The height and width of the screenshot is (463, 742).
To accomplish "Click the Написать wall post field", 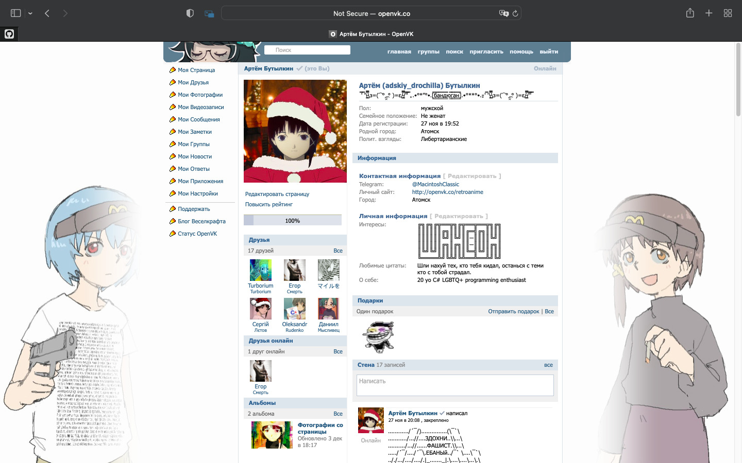I will (455, 385).
